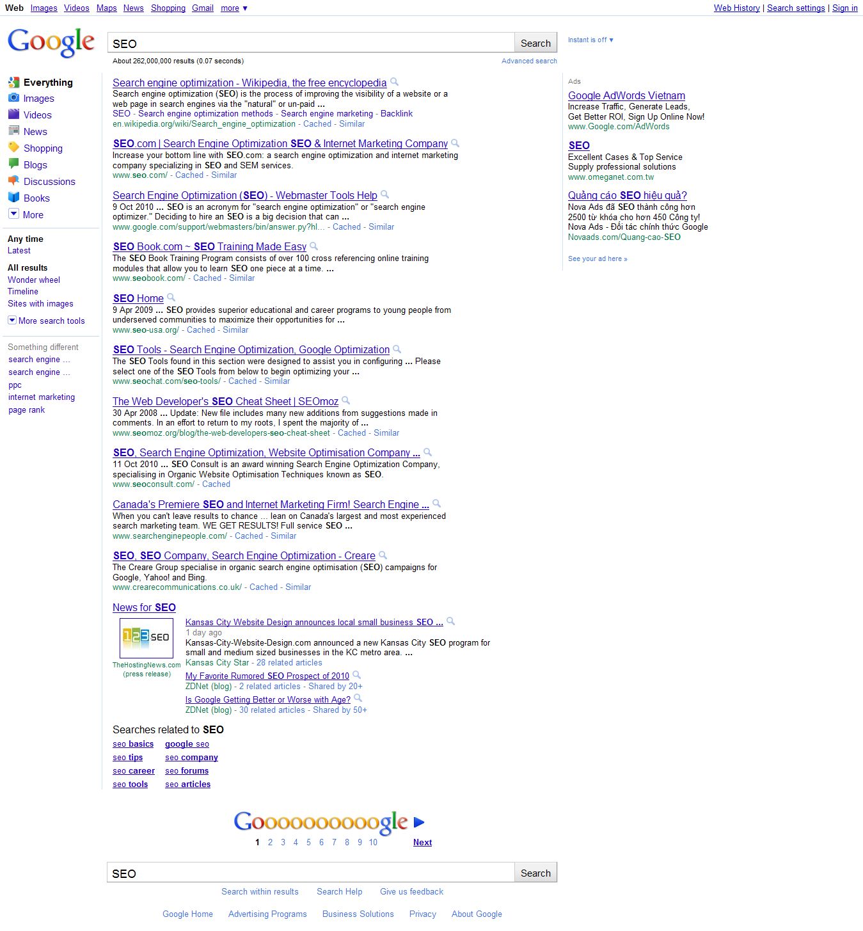863x931 pixels.
Task: Open the 'more' dropdown in top navigation
Action: point(234,8)
